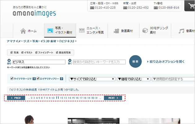Go to page 21

coord(96,98)
